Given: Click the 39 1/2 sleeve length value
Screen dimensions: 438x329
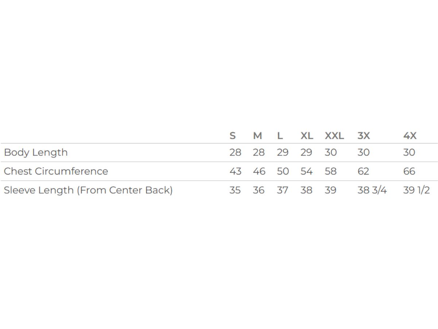Looking at the screenshot, I should (416, 190).
